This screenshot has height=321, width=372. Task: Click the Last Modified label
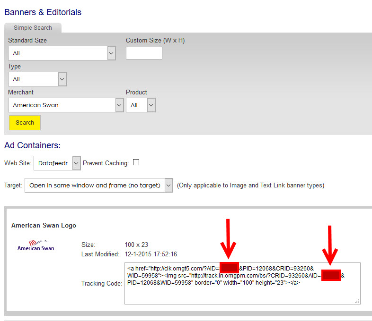(100, 254)
